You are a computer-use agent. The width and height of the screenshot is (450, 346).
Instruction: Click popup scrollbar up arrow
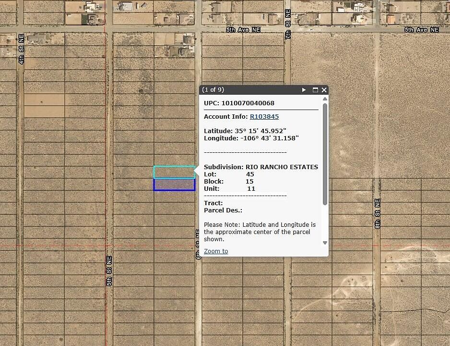325,99
